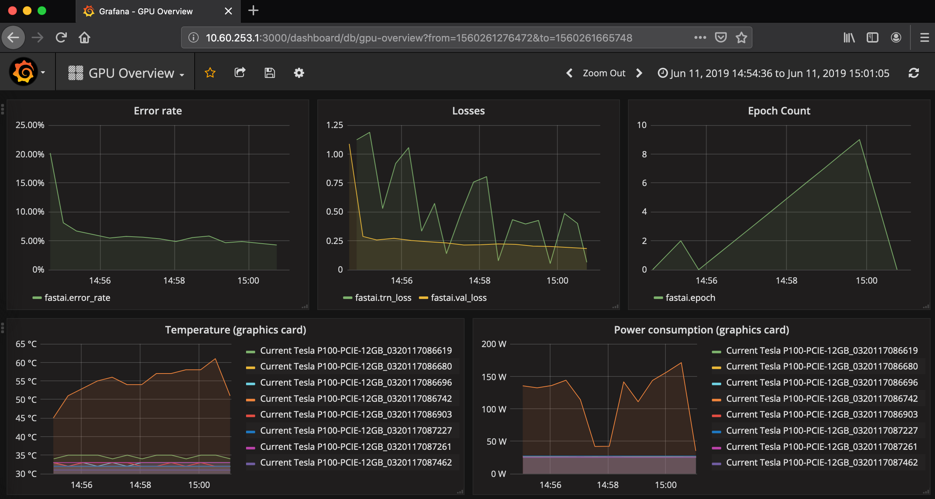Click the browser forward arrow
Image resolution: width=935 pixels, height=499 pixels.
37,37
